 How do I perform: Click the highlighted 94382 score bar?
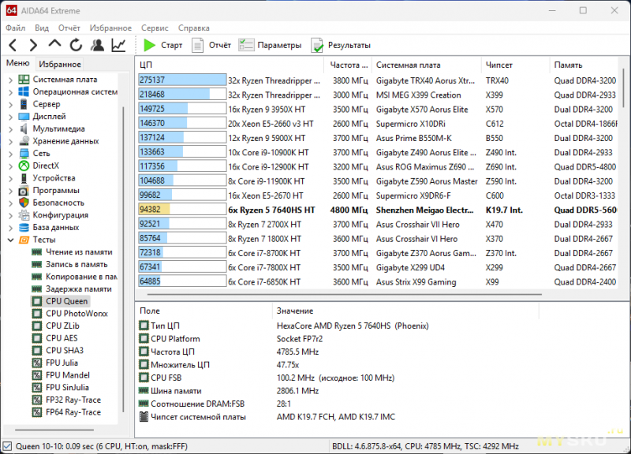coord(182,210)
